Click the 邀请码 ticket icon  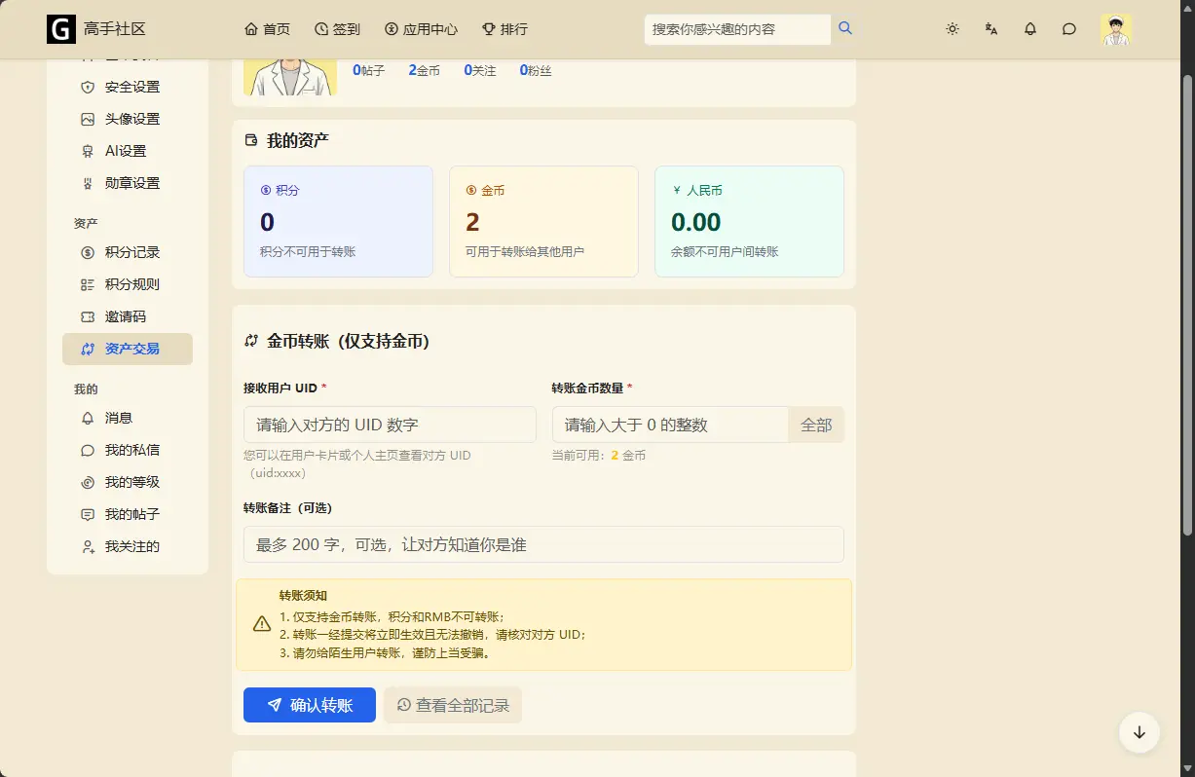[88, 316]
